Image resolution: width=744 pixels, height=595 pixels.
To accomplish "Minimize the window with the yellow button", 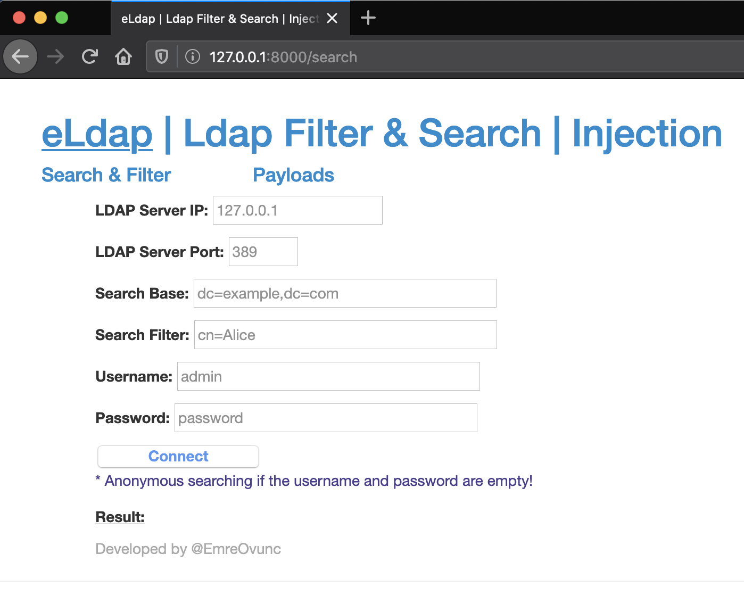I will click(40, 18).
